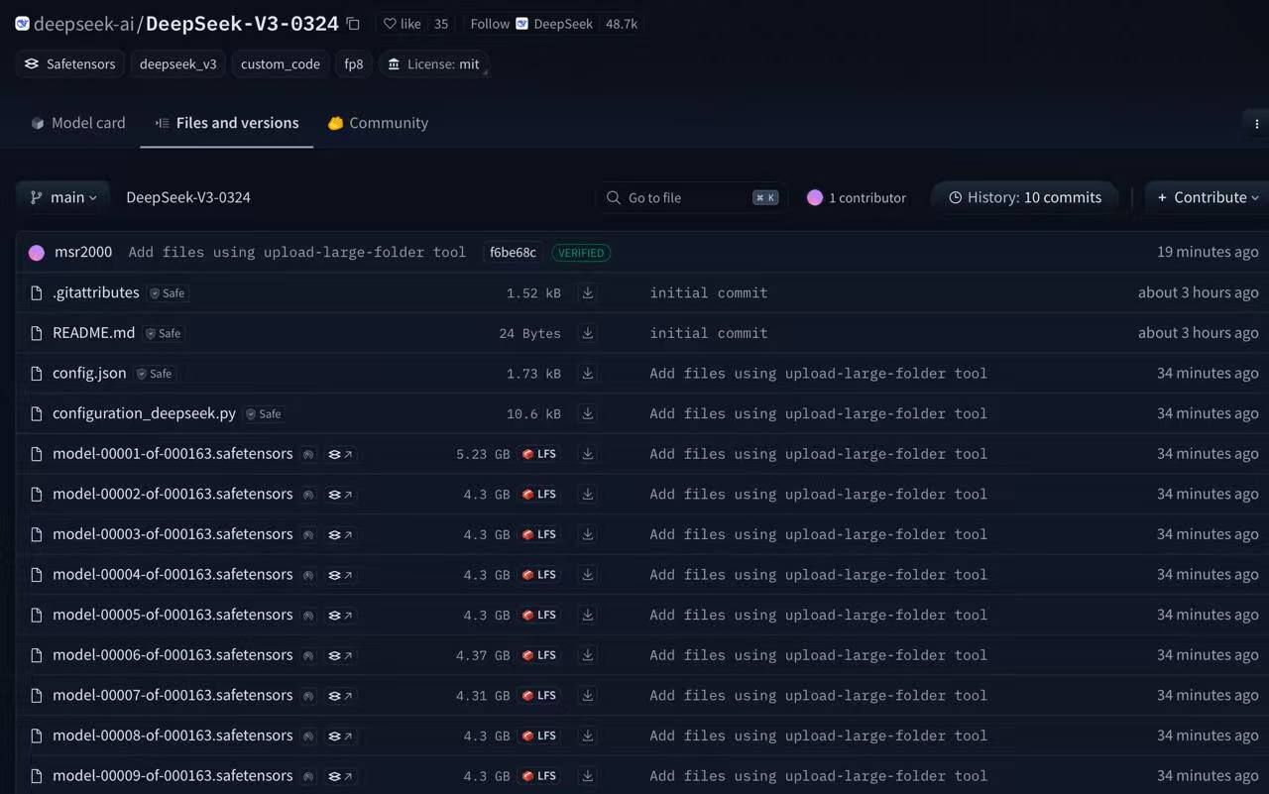Click the Safe badge for README.md
1269x794 pixels.
pos(164,333)
